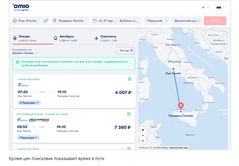This screenshot has width=239, height=166.
Task: Open language selector with Russian flag
Action: point(220,7)
